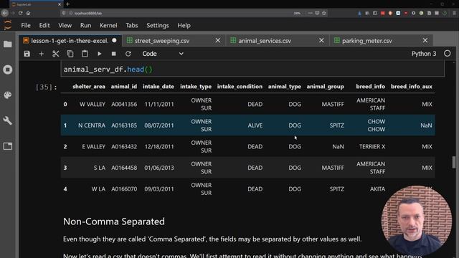Switch kernel via Python 3 label
This screenshot has height=258, width=459.
click(424, 54)
